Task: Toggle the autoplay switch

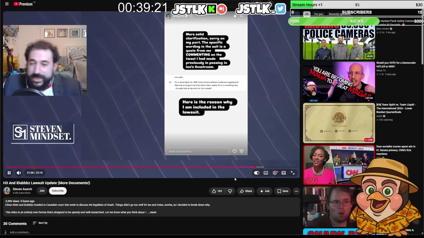Action: click(x=257, y=173)
